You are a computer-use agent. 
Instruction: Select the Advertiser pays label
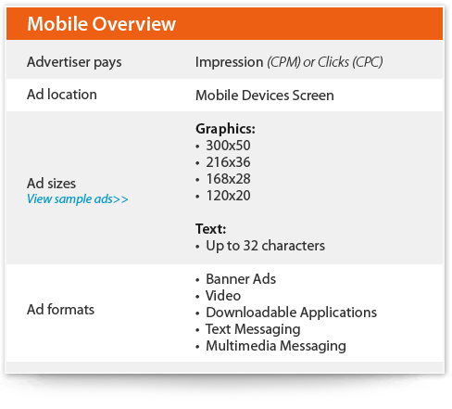click(x=74, y=62)
